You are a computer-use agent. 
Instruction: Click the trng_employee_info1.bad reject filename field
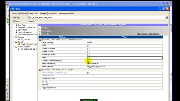pyautogui.click(x=125, y=66)
